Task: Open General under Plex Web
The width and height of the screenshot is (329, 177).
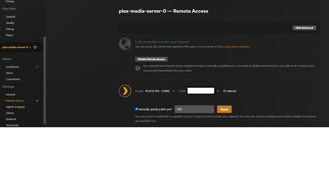Action: (11, 17)
